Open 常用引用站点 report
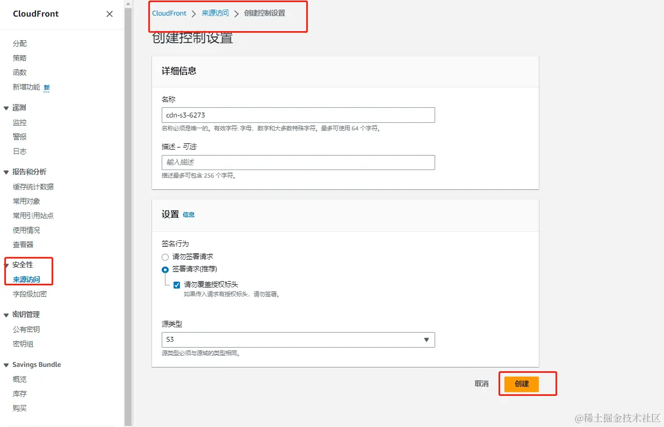The height and width of the screenshot is (427, 664). pyautogui.click(x=33, y=216)
